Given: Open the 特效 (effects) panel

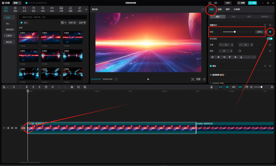Looking at the screenshot, I should 43,9.
